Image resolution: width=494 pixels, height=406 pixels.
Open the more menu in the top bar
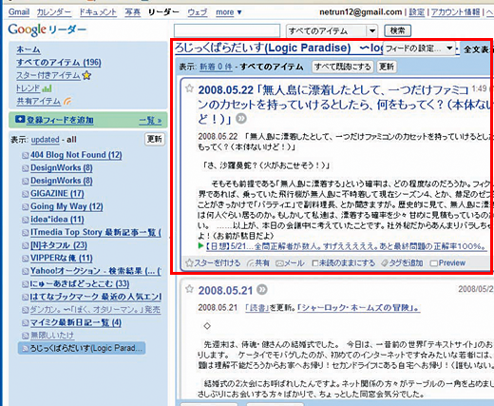click(228, 12)
